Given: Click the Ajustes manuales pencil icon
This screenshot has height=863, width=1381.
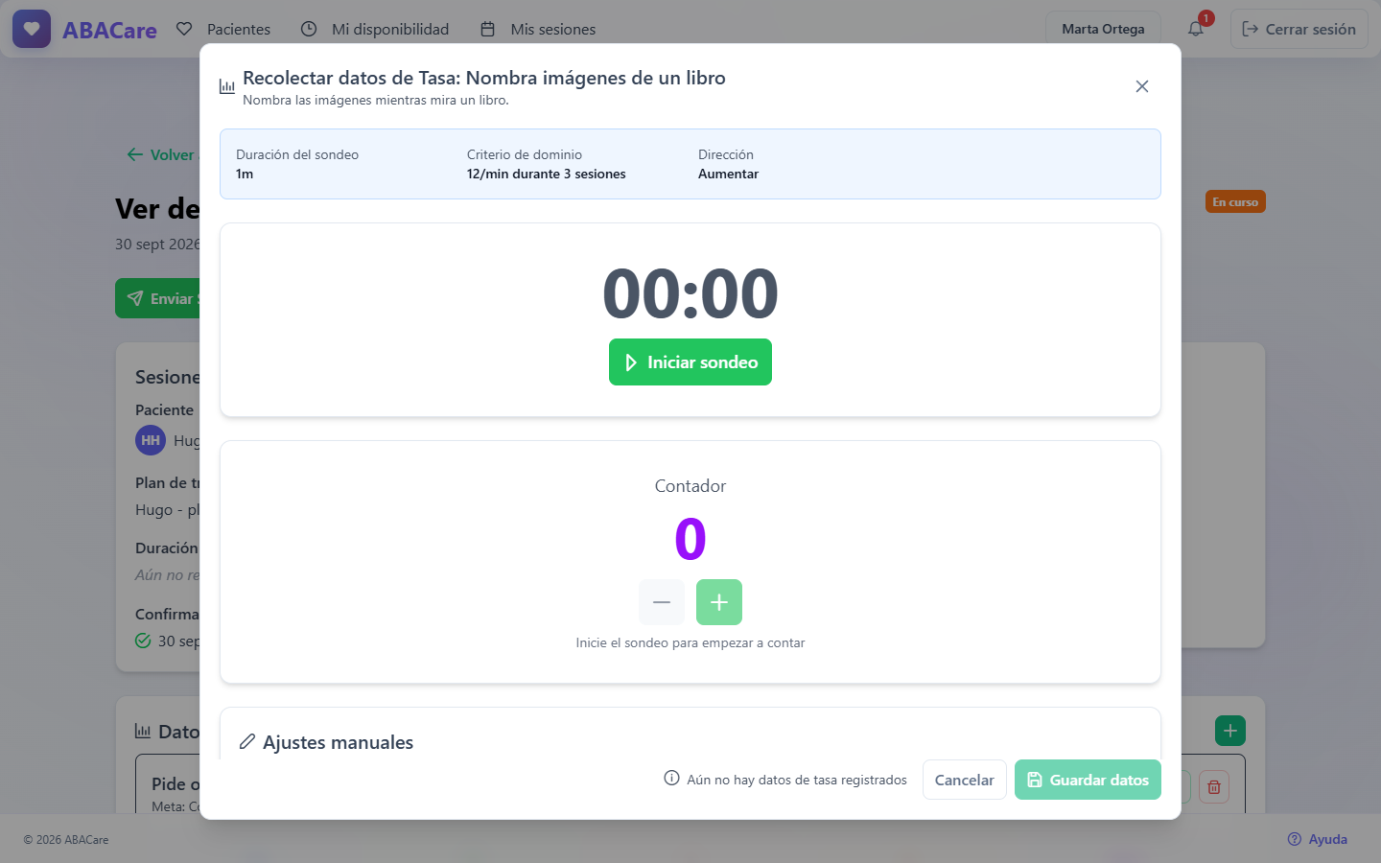Looking at the screenshot, I should 247,741.
